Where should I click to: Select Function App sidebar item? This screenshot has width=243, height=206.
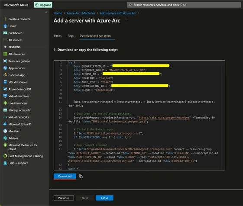14,75
